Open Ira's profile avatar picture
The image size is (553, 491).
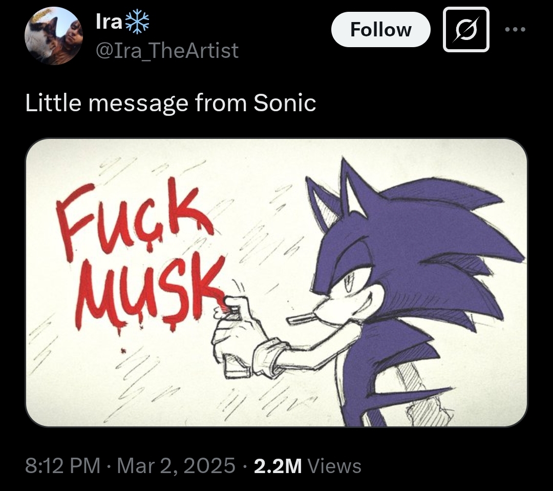point(53,36)
